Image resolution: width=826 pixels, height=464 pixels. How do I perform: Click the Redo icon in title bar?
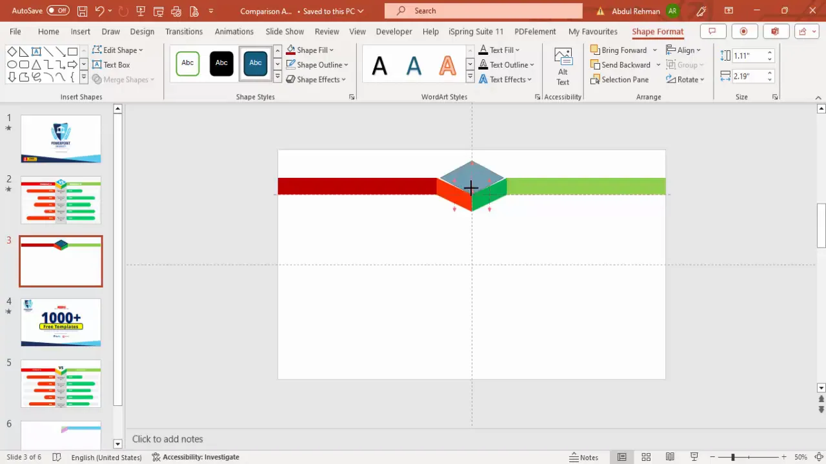(123, 11)
